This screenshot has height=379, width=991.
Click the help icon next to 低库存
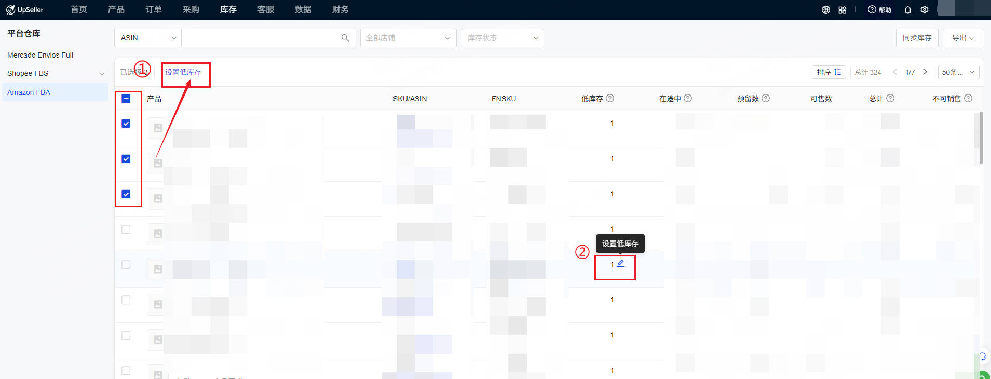click(610, 98)
